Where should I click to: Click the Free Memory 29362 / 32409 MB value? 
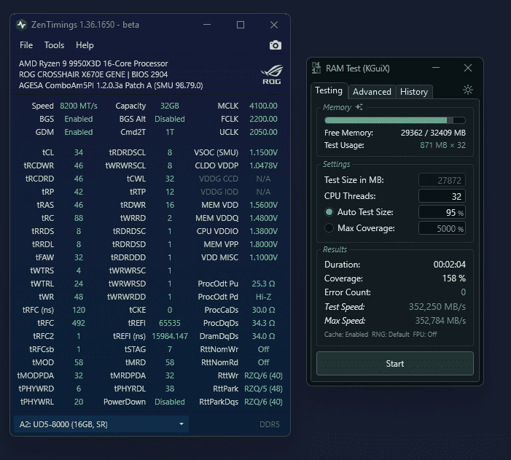pyautogui.click(x=433, y=133)
